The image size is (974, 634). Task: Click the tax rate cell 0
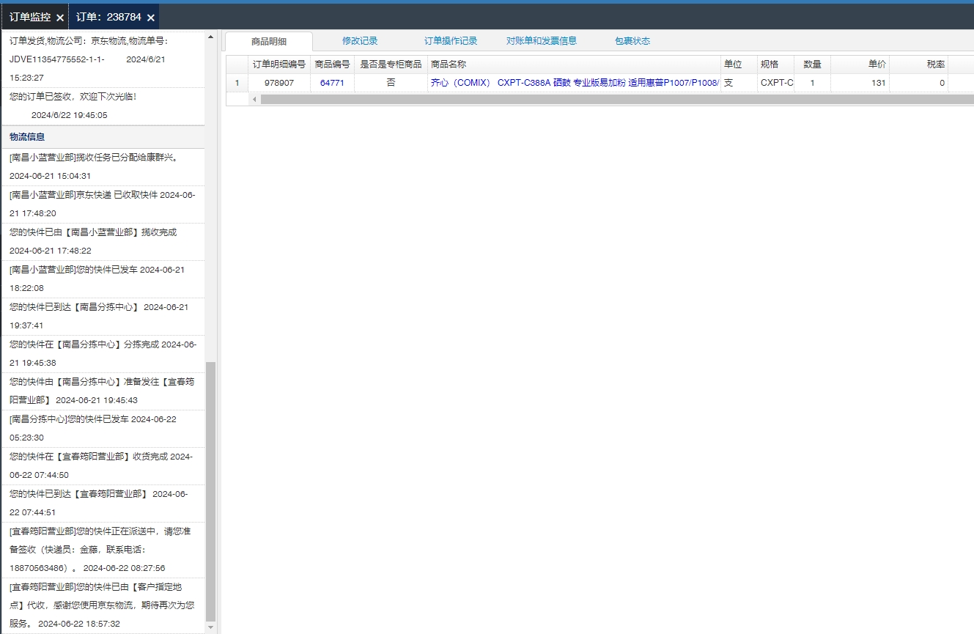click(919, 83)
